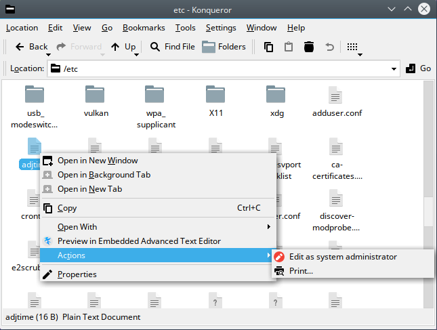This screenshot has width=437, height=330.
Task: Click the view mode grid icon
Action: click(352, 47)
